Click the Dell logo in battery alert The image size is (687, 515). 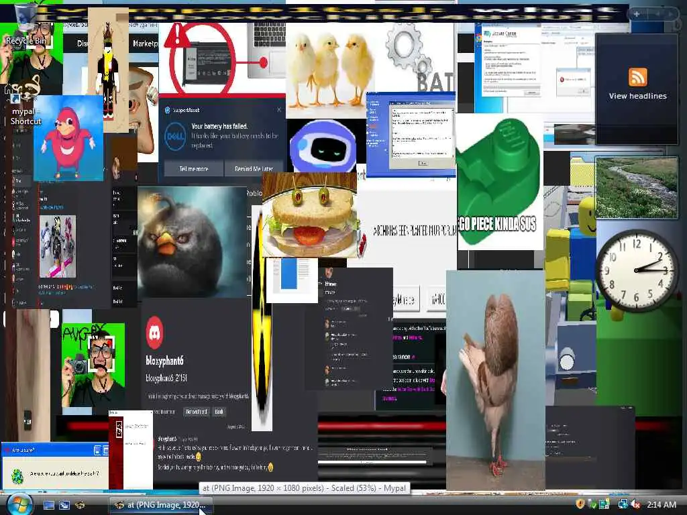(x=175, y=136)
